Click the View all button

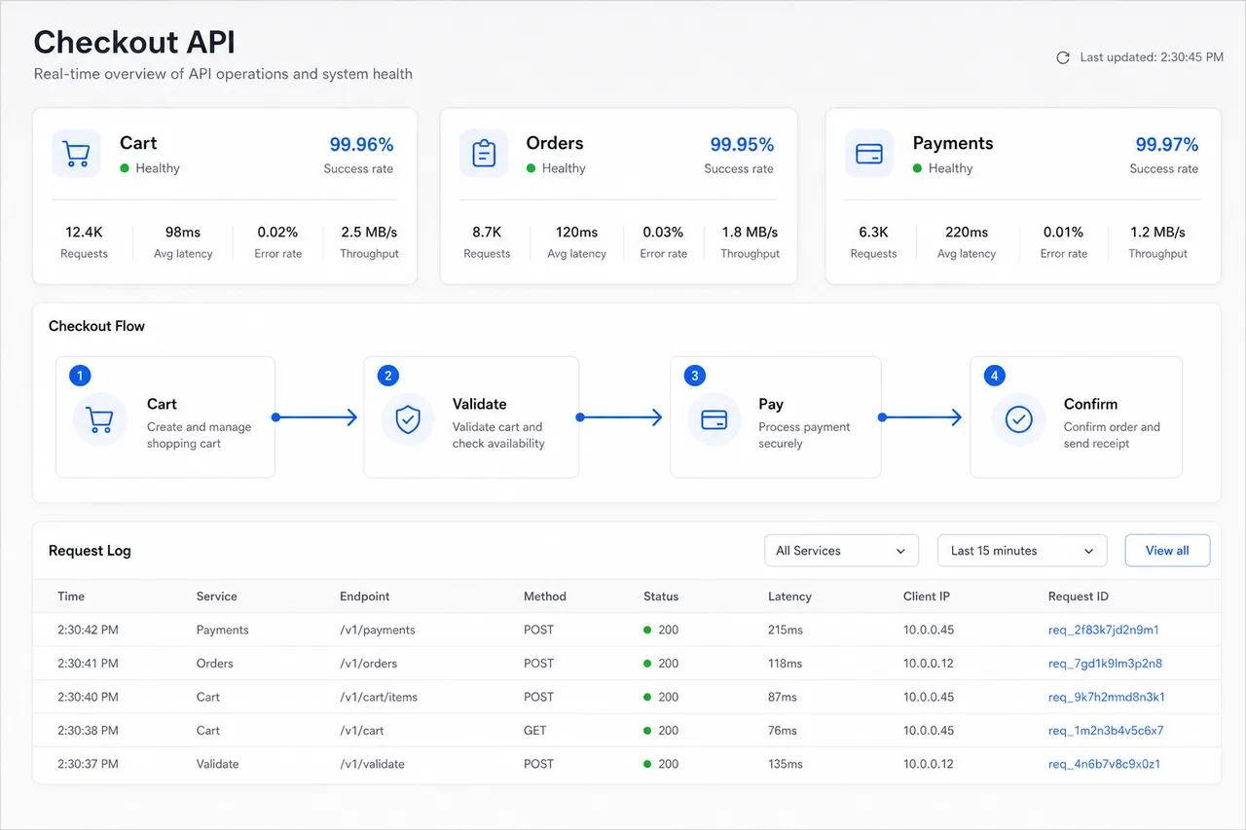(1167, 551)
